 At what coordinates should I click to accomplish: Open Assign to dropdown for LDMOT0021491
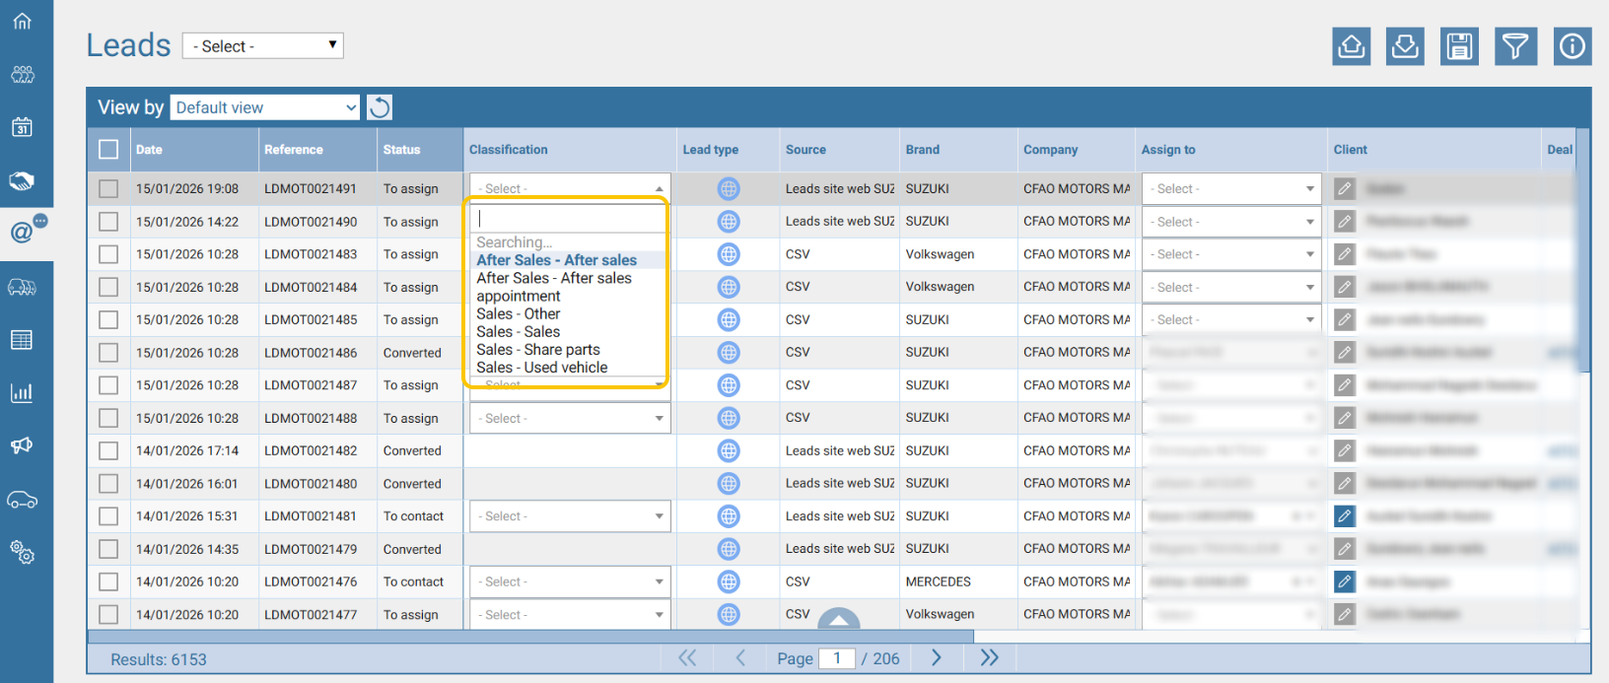pos(1231,188)
